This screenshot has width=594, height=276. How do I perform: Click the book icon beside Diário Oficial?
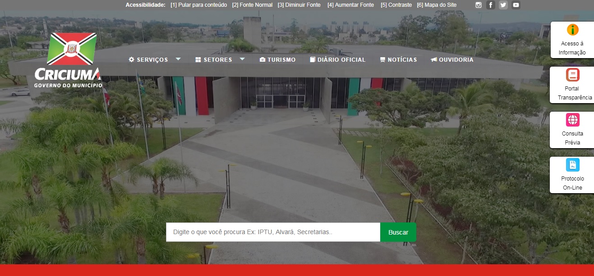pos(313,59)
